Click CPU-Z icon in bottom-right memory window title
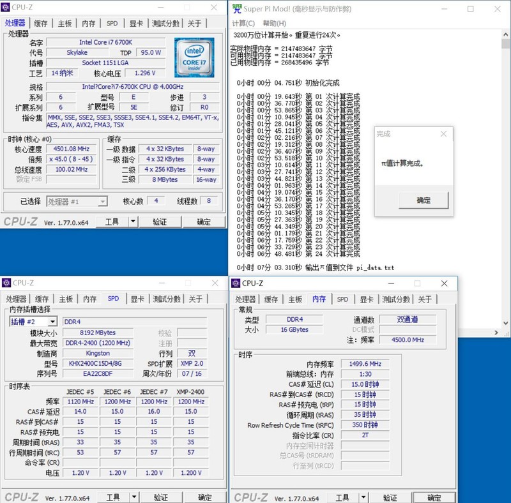Image resolution: width=511 pixels, height=503 pixels. point(236,283)
